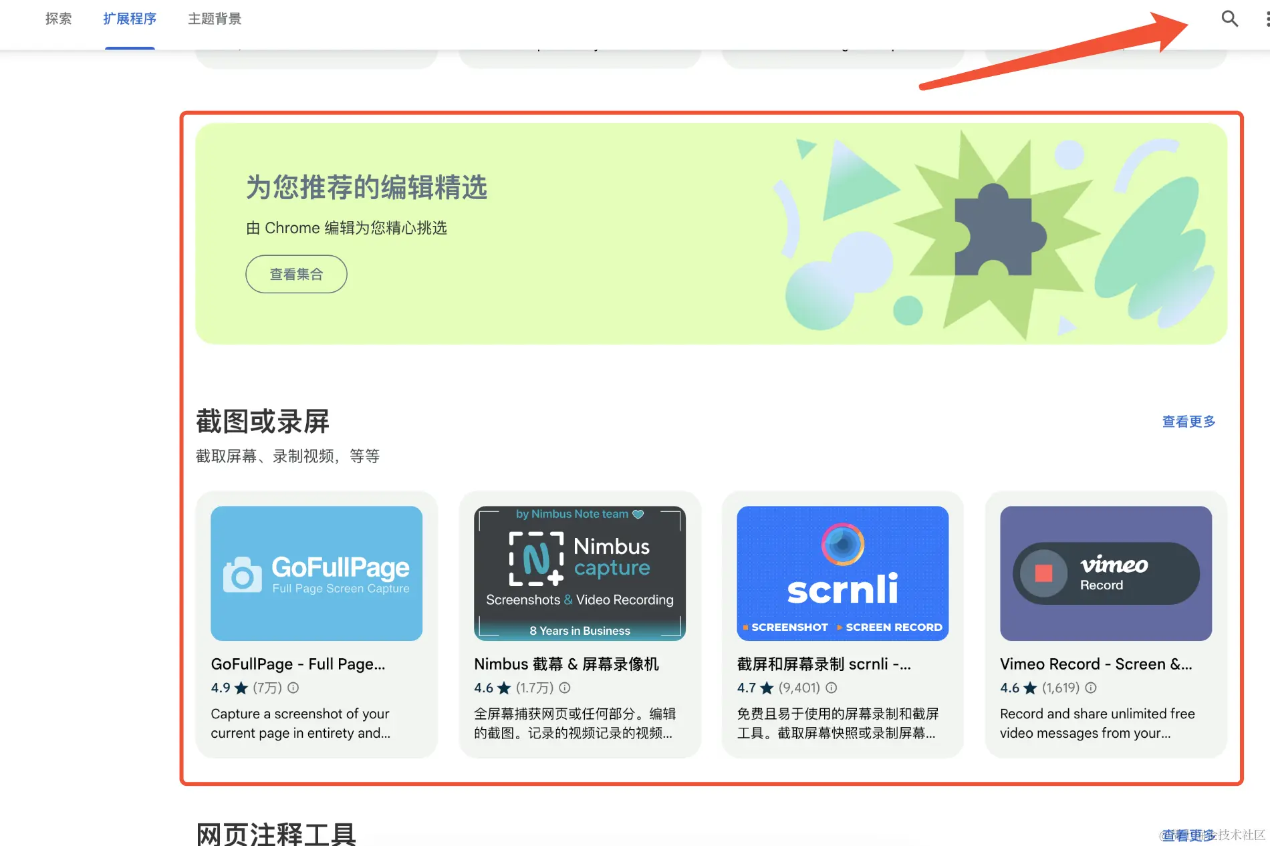Click the 截图或录屏 section heading
1270x846 pixels.
pos(263,422)
